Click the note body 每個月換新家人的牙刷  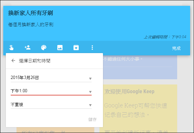click(x=31, y=25)
